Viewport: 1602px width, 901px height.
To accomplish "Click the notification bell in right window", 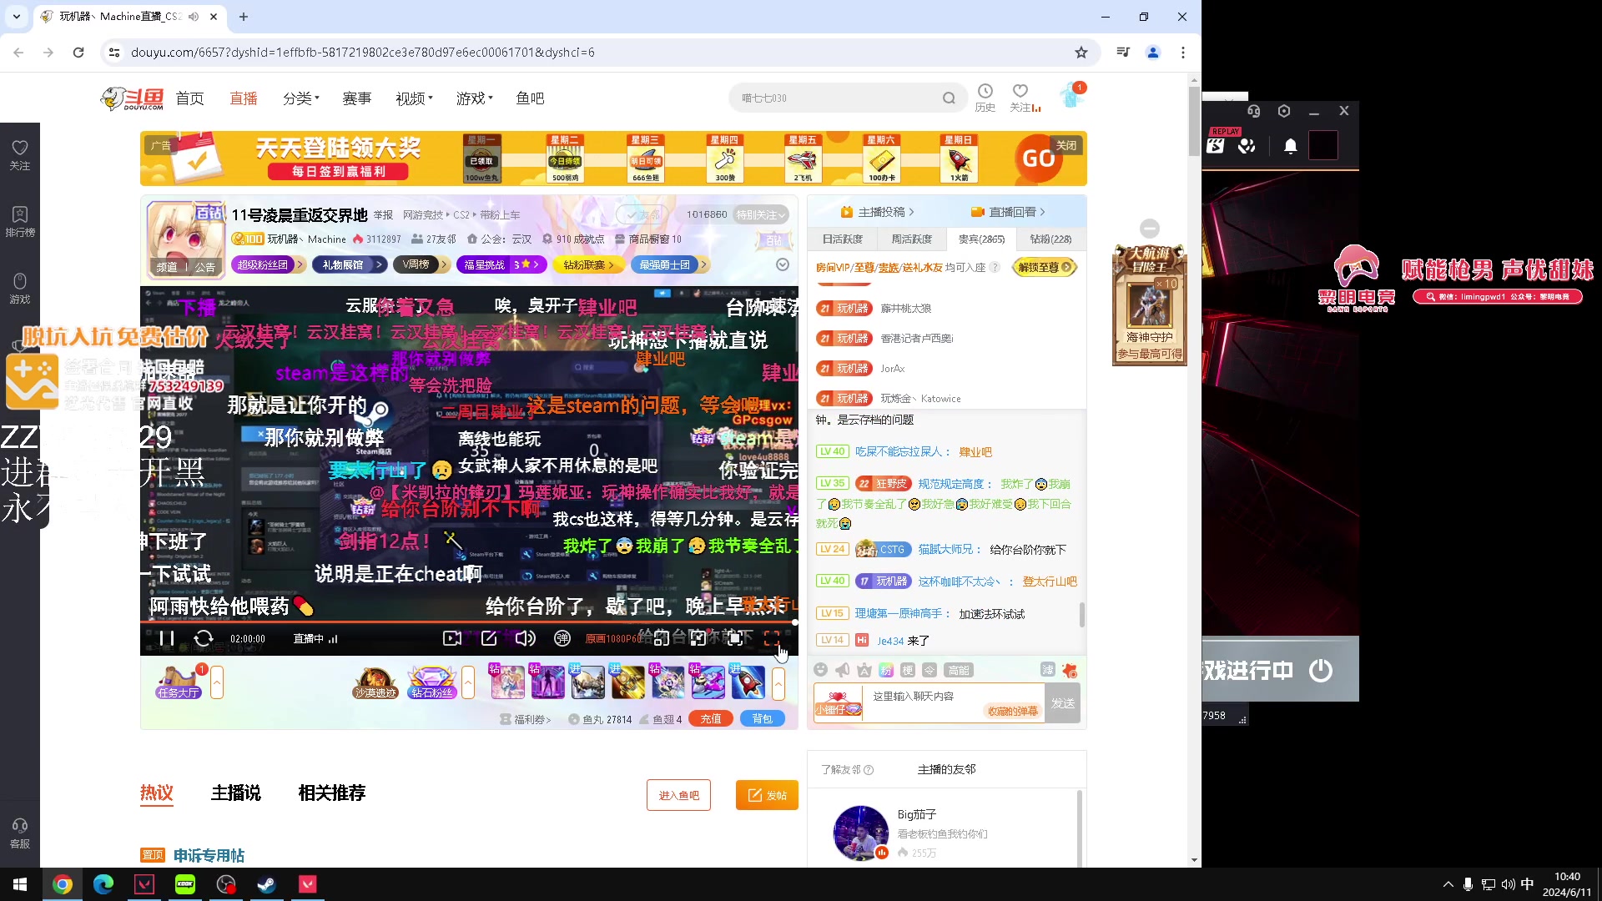I will point(1291,147).
